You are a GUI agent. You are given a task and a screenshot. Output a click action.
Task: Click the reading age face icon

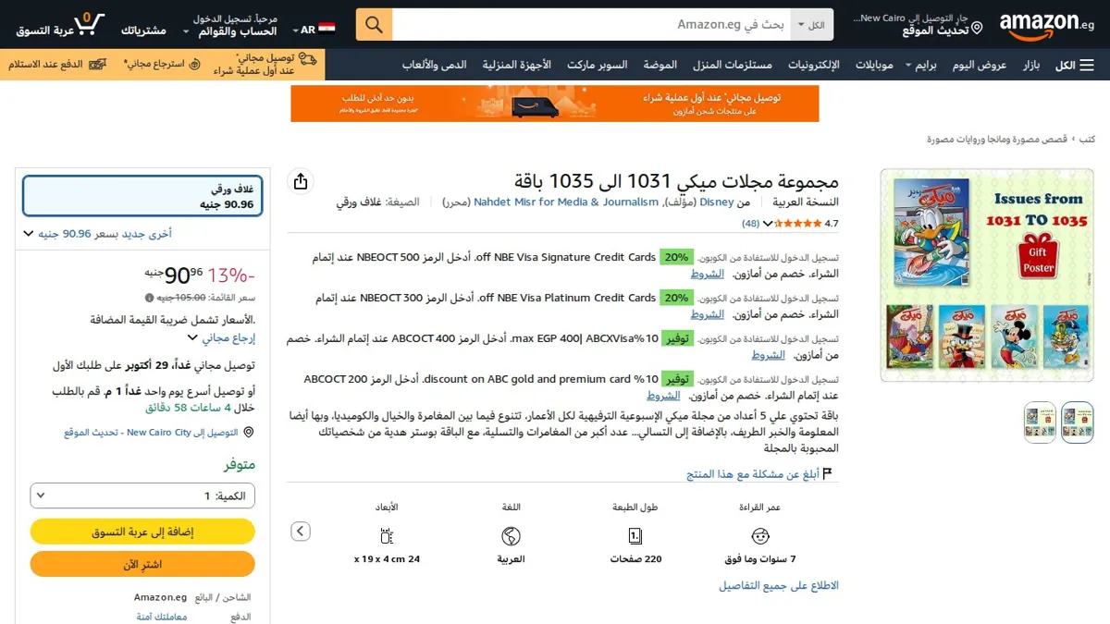tap(760, 535)
